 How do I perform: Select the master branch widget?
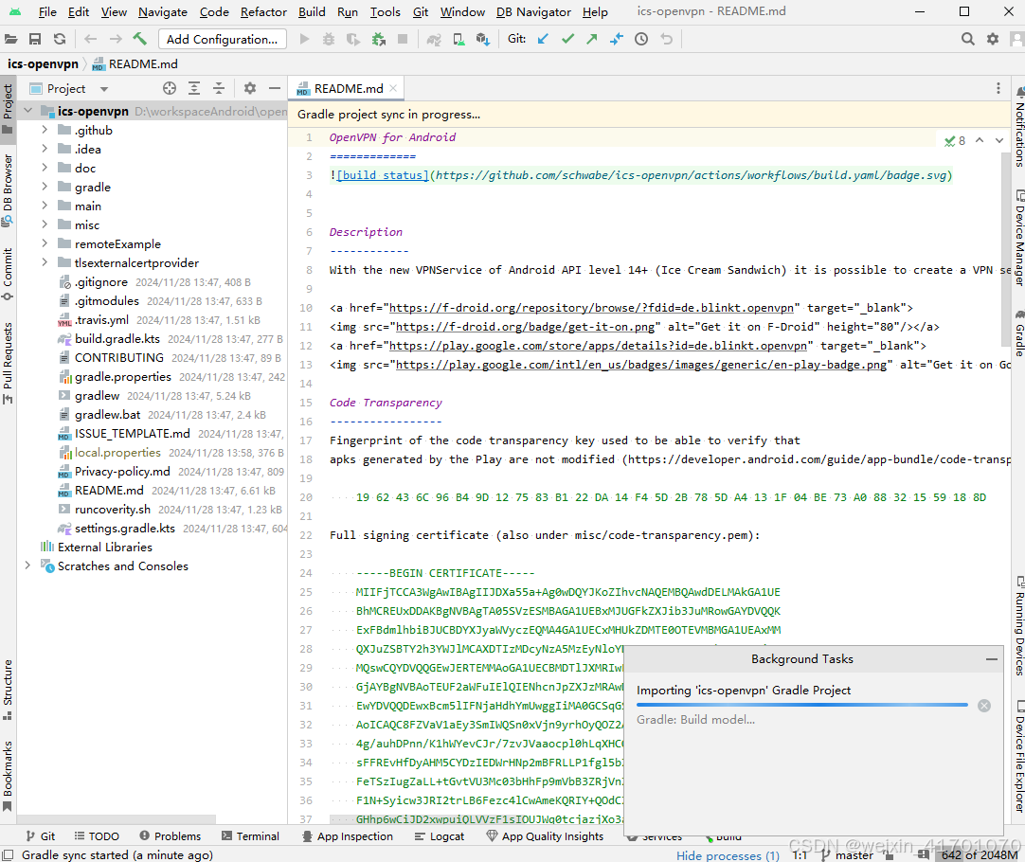coord(847,855)
